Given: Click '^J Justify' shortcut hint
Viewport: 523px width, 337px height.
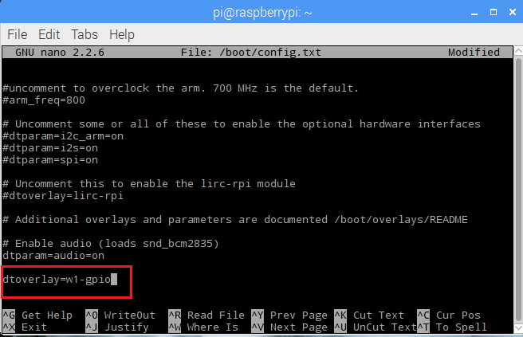Looking at the screenshot, I should [x=116, y=327].
